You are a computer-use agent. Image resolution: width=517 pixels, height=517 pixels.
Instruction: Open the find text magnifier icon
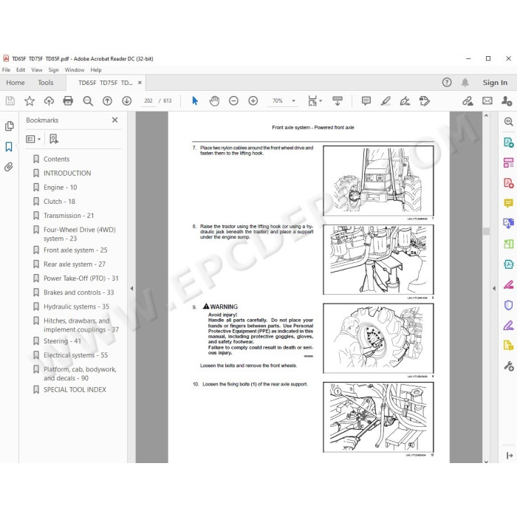pos(88,101)
